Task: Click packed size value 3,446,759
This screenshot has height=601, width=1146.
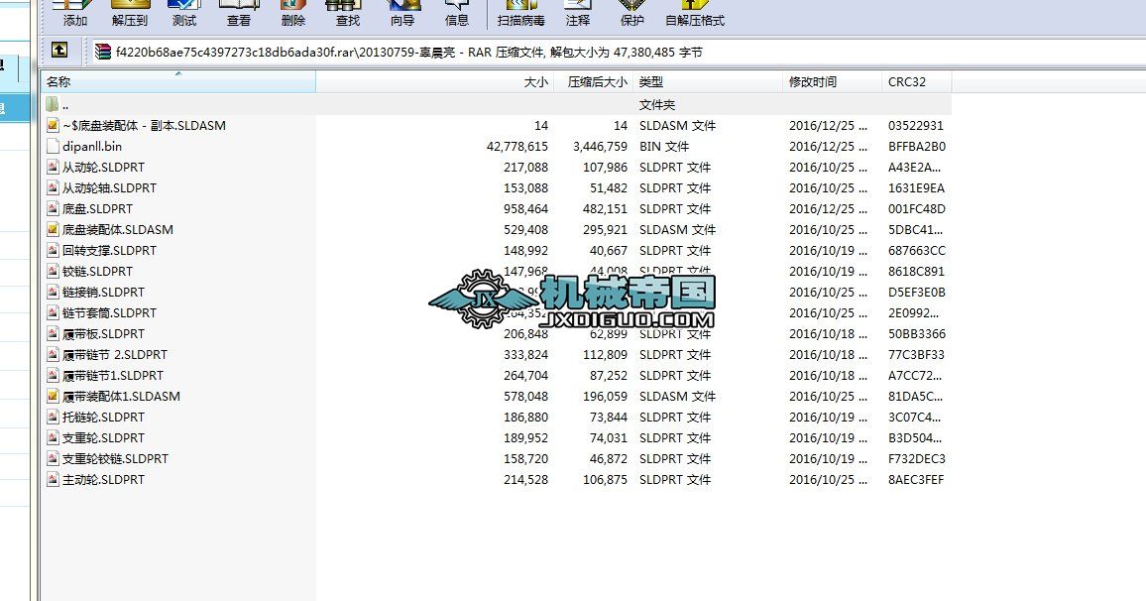Action: (600, 146)
